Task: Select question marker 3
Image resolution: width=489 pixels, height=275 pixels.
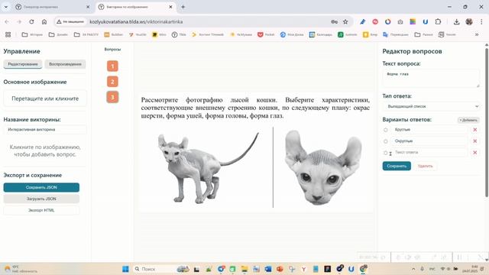Action: [x=112, y=97]
